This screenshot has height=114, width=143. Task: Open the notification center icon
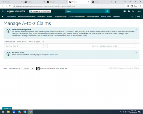coord(140,112)
